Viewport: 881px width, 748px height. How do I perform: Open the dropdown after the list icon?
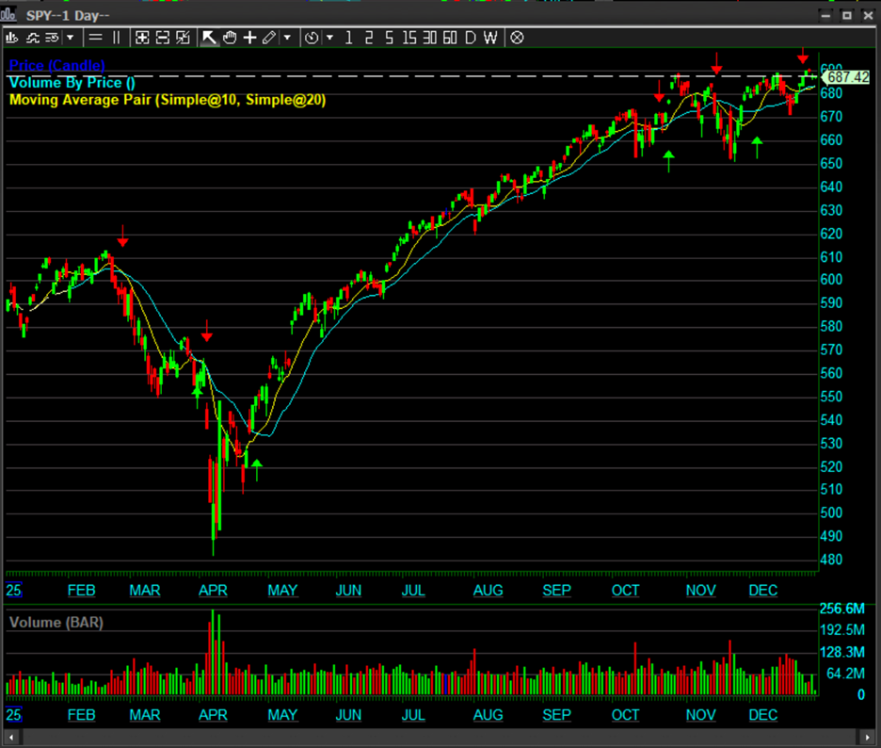pos(70,38)
